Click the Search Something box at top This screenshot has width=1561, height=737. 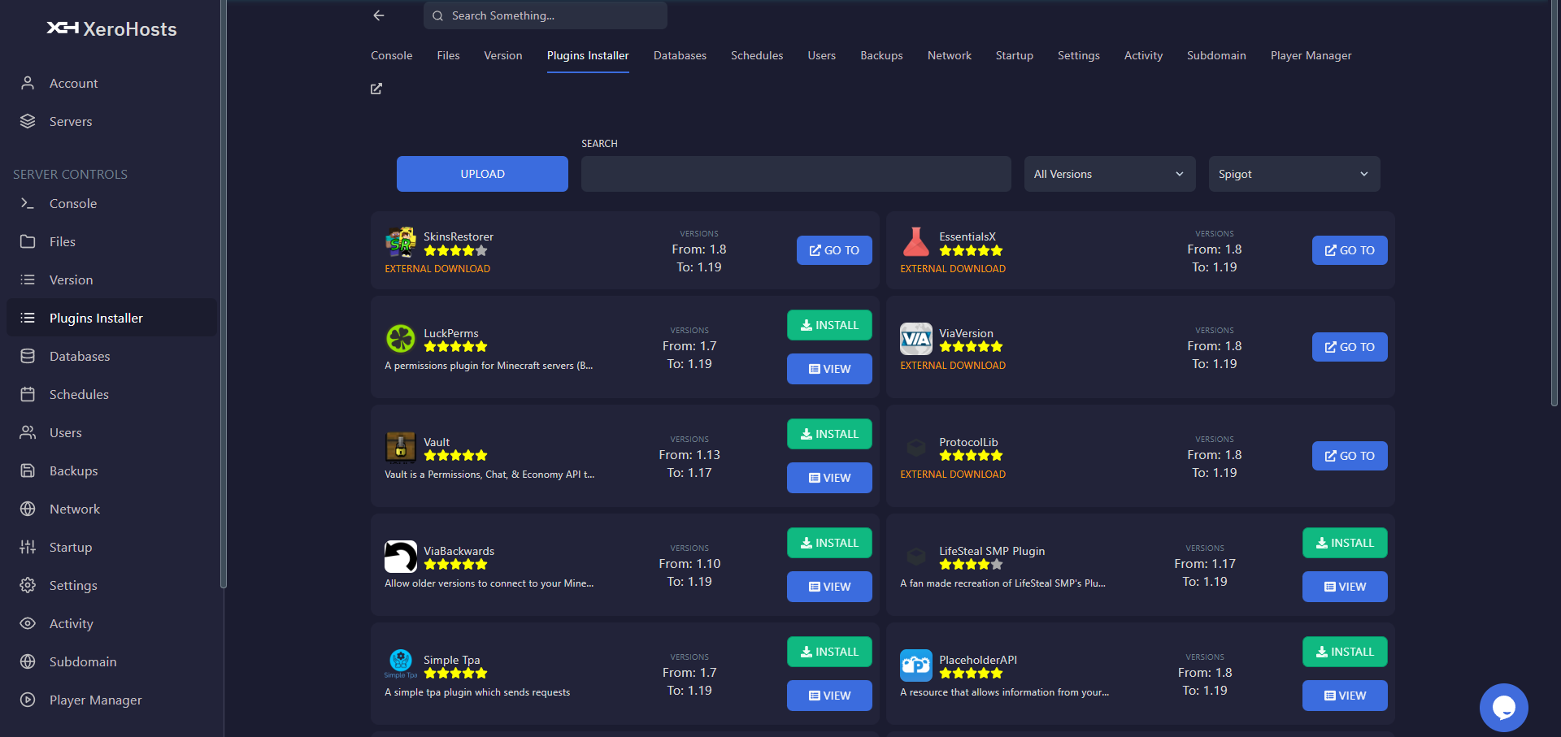(545, 15)
